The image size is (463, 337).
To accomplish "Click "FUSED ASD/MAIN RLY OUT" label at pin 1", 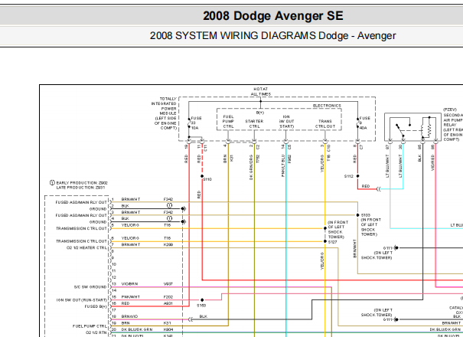I will (x=81, y=202).
